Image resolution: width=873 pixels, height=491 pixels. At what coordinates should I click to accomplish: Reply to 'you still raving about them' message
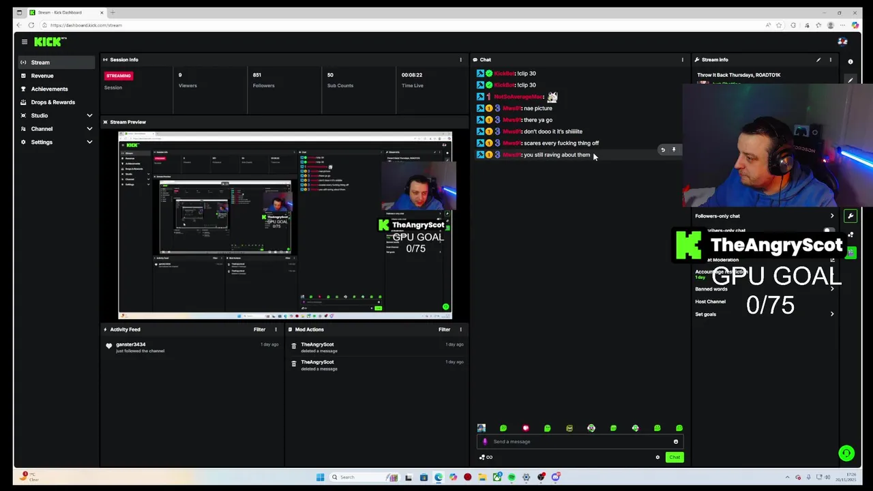point(662,149)
